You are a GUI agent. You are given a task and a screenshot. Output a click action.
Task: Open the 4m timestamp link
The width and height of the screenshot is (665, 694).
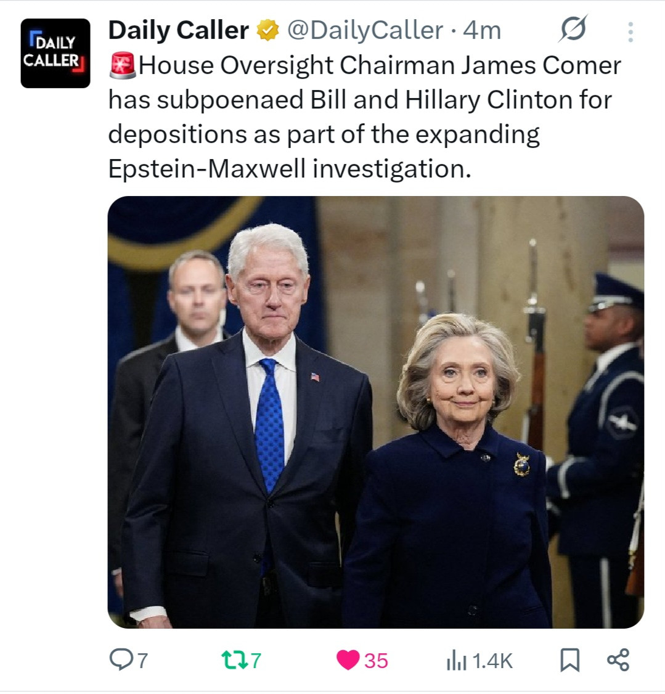pos(483,31)
